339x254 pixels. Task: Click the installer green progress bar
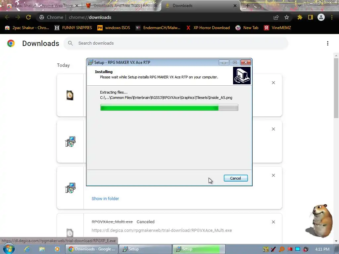[169, 107]
